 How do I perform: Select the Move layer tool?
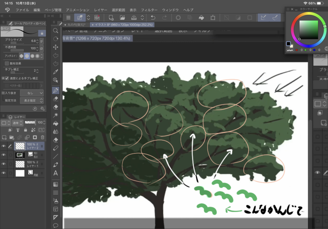click(55, 47)
